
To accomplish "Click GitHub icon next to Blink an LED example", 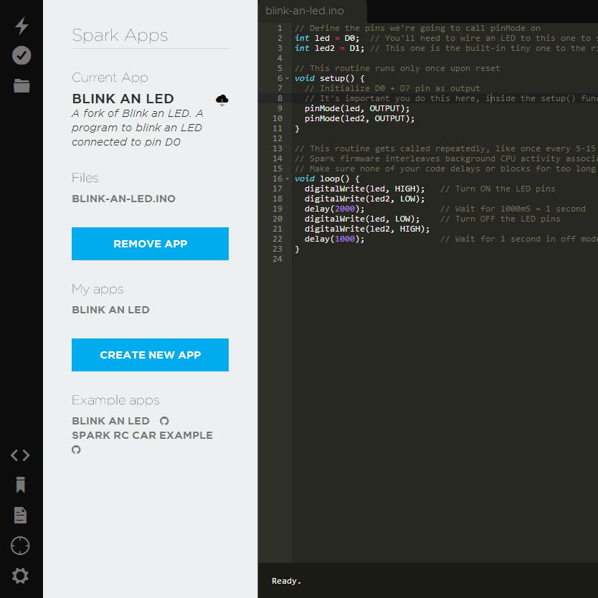I will coord(164,421).
